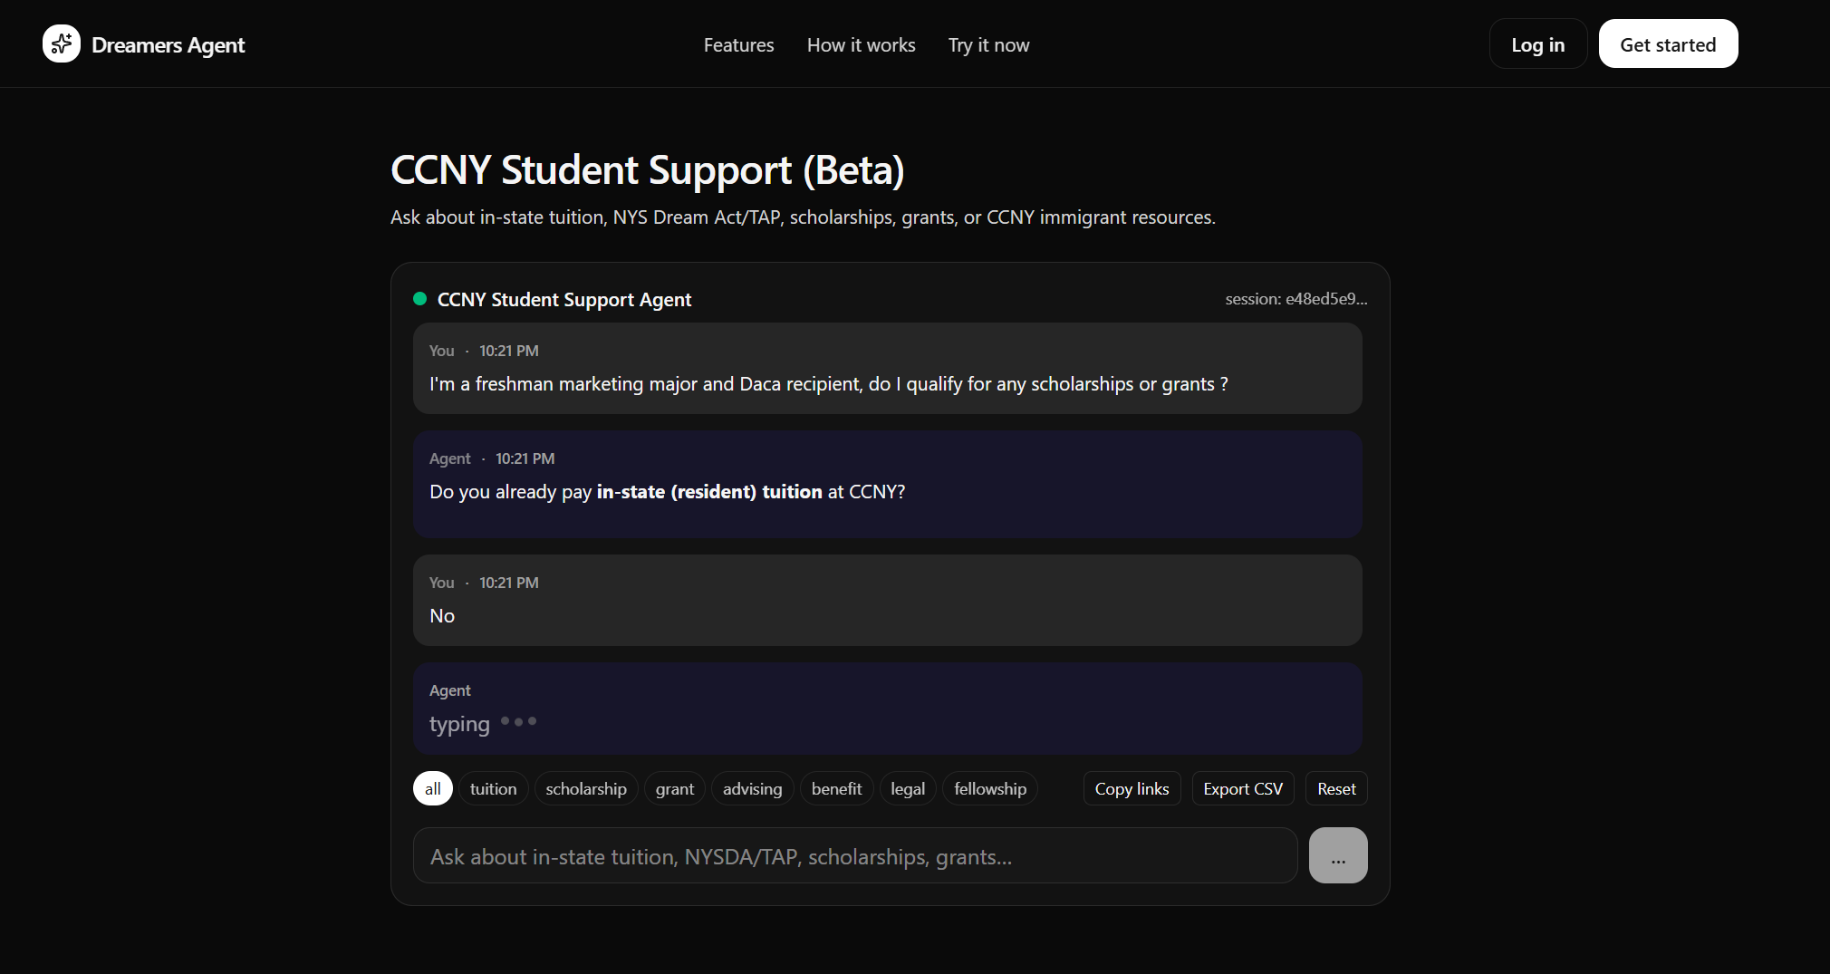Reset the chat session
The image size is (1830, 974).
click(1336, 789)
